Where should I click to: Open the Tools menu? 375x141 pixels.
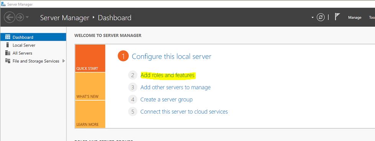tap(372, 18)
